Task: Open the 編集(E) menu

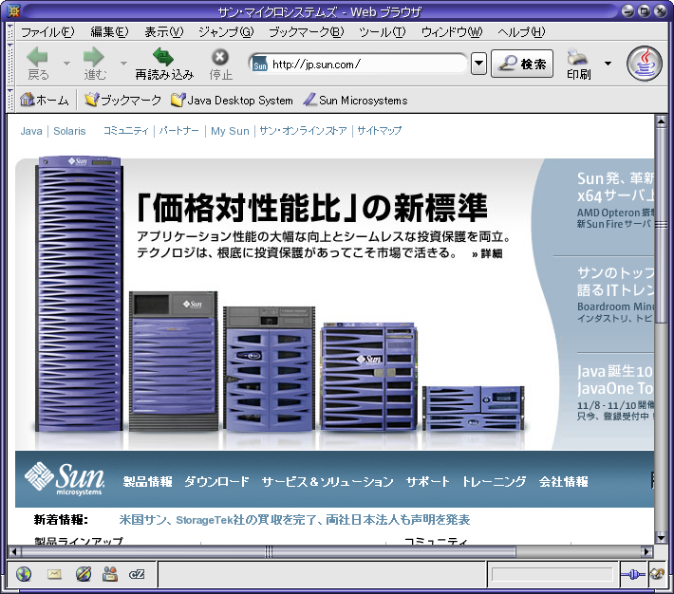Action: pyautogui.click(x=109, y=32)
